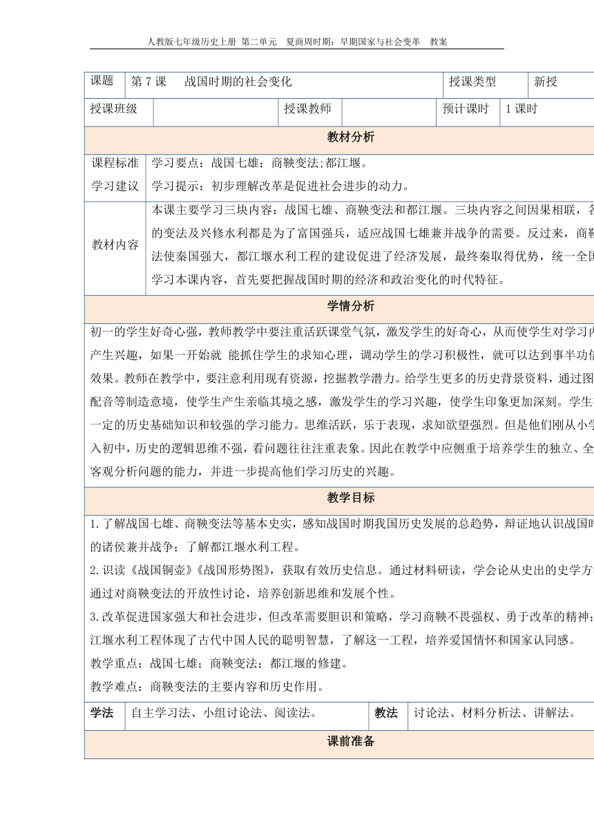
Task: Click the lesson title "第7课 战国时期的社会变化"
Action: pos(211,82)
